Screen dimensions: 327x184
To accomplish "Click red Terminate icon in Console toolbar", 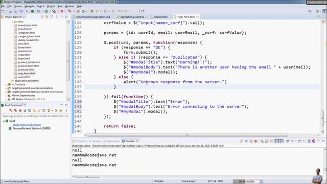I will pos(255,141).
